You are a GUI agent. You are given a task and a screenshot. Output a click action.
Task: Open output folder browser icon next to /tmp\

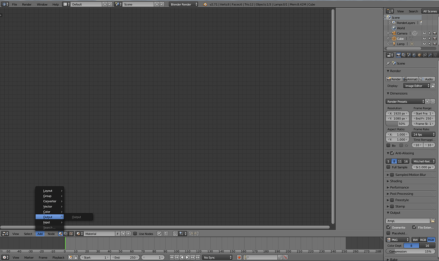pyautogui.click(x=433, y=221)
